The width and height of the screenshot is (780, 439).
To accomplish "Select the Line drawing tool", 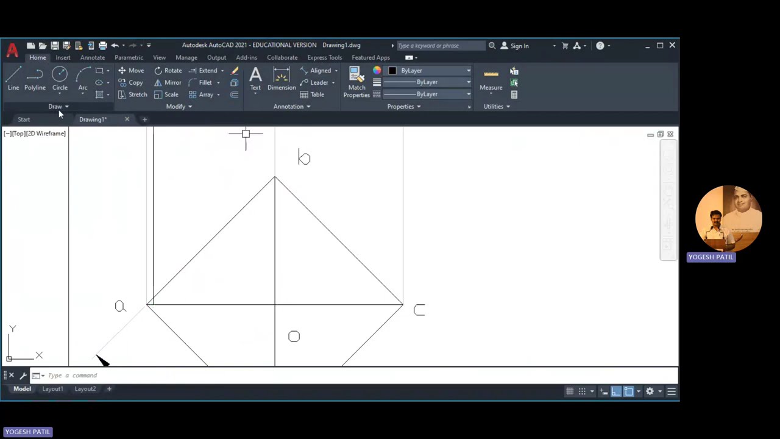I will pyautogui.click(x=13, y=79).
